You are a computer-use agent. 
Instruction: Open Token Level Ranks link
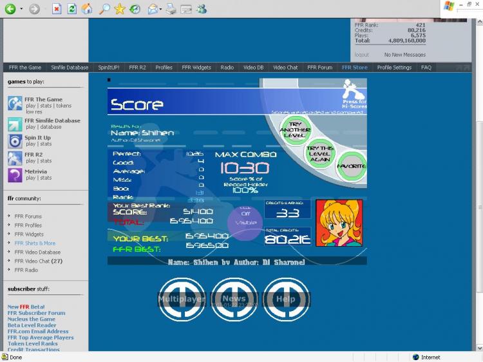coord(33,343)
